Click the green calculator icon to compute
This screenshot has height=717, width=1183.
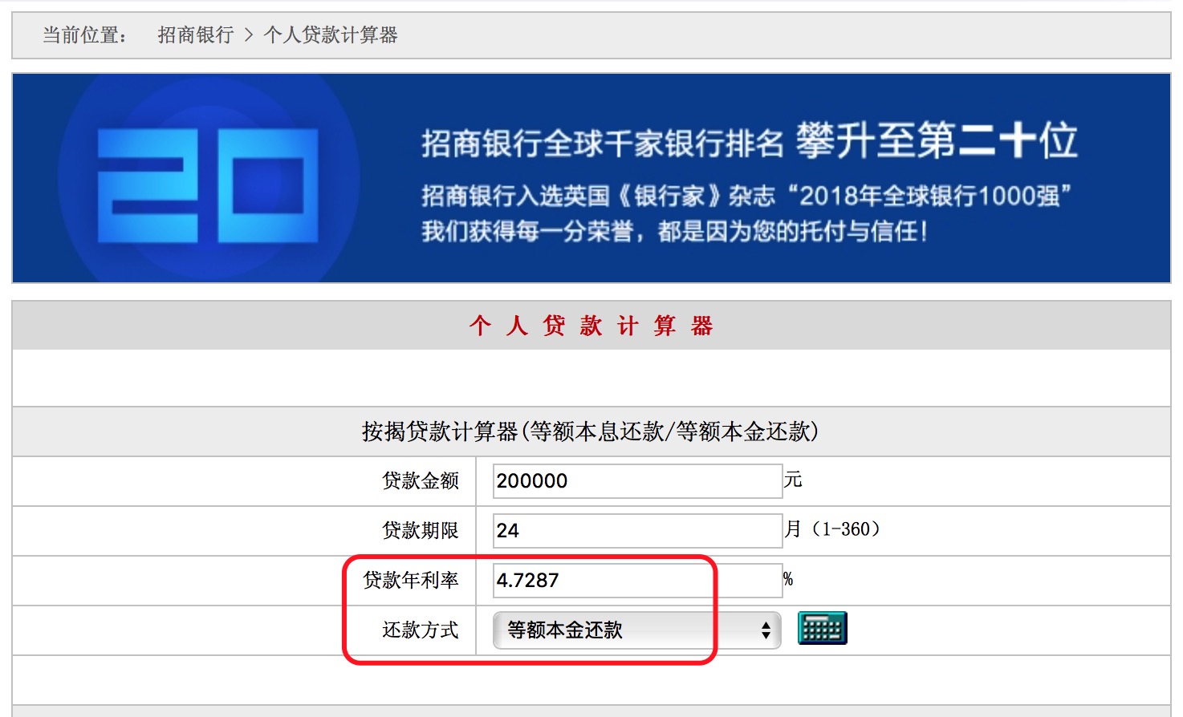coord(822,628)
